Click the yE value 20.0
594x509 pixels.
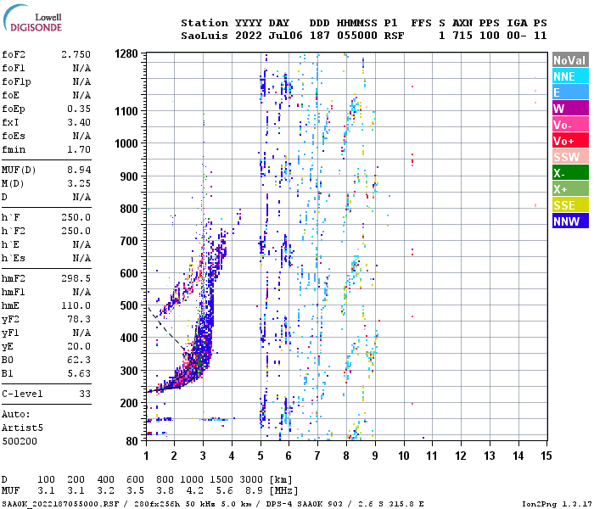79,346
